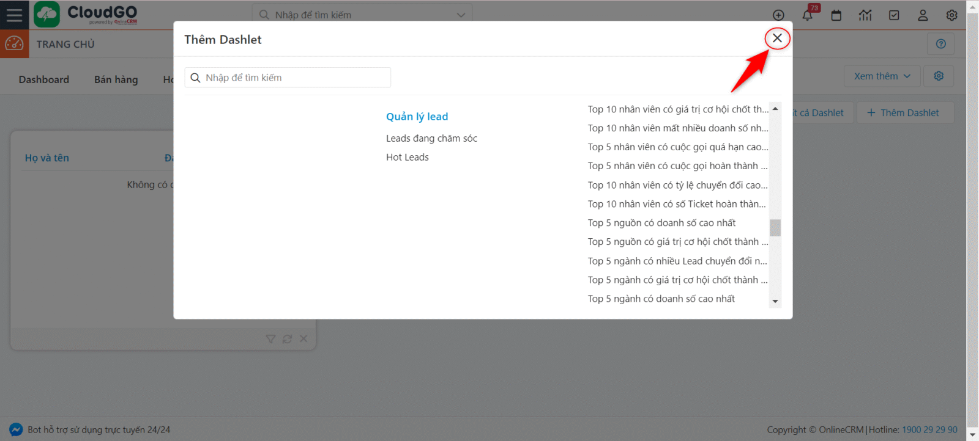Select Hot Leads dashlet
The width and height of the screenshot is (979, 441).
[408, 157]
